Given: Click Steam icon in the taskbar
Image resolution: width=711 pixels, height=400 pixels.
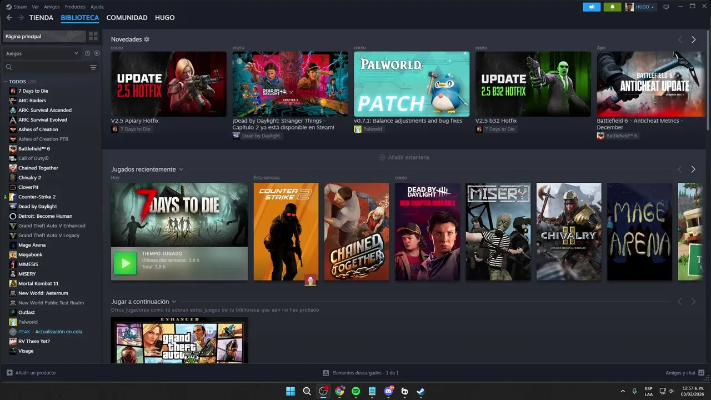Looking at the screenshot, I should pyautogui.click(x=421, y=391).
